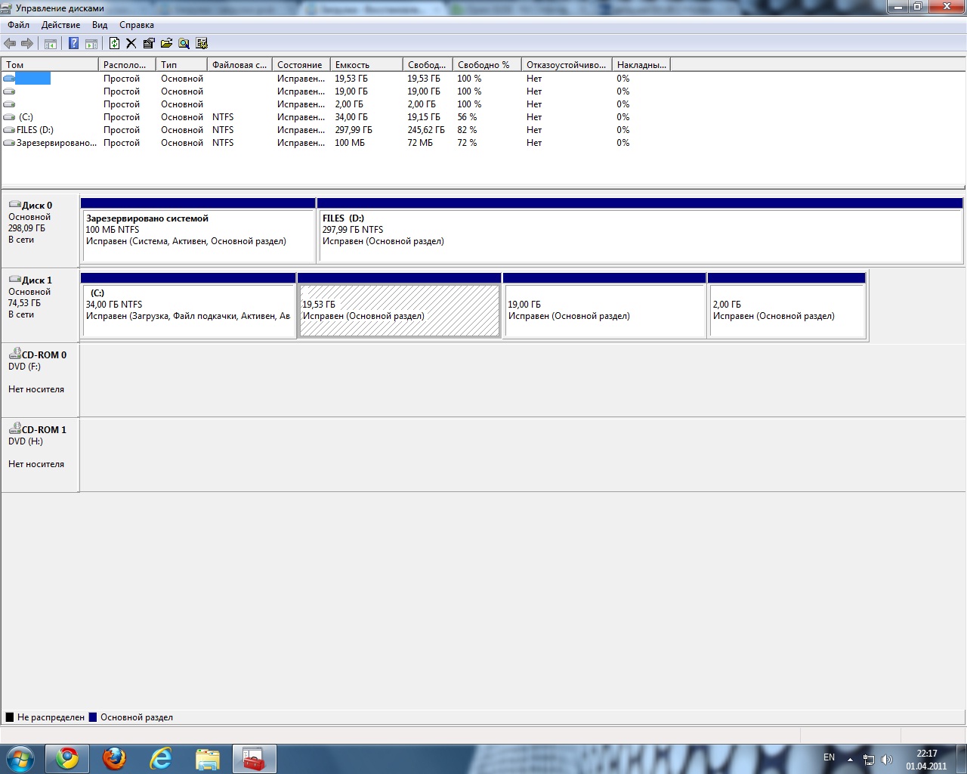967x774 pixels.
Task: Click the red toolbox taskbar button
Action: (255, 759)
